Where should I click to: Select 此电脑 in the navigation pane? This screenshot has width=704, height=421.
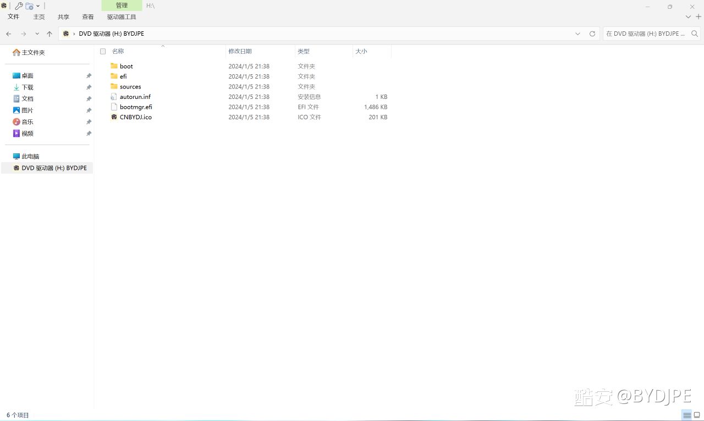(30, 157)
